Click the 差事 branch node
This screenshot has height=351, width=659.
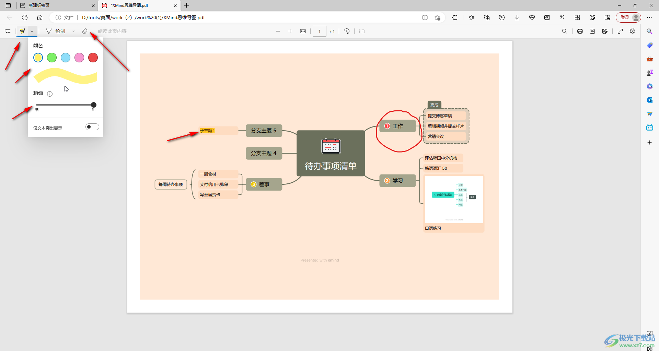264,184
